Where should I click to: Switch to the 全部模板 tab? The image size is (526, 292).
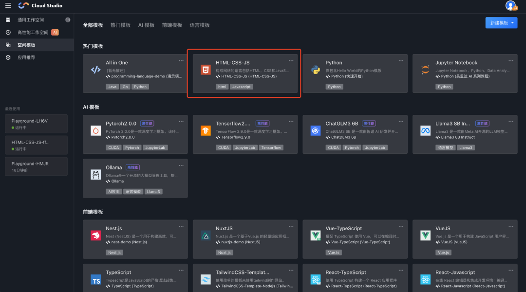(93, 25)
